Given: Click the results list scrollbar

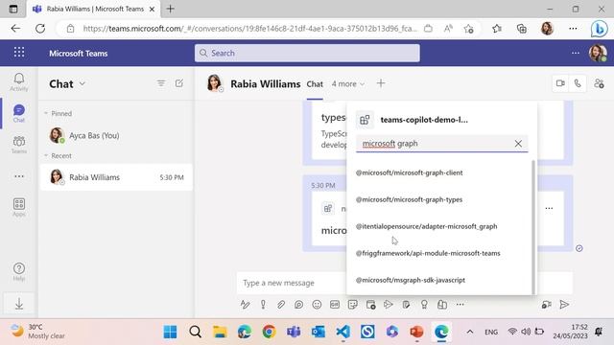Looking at the screenshot, I should 533,227.
